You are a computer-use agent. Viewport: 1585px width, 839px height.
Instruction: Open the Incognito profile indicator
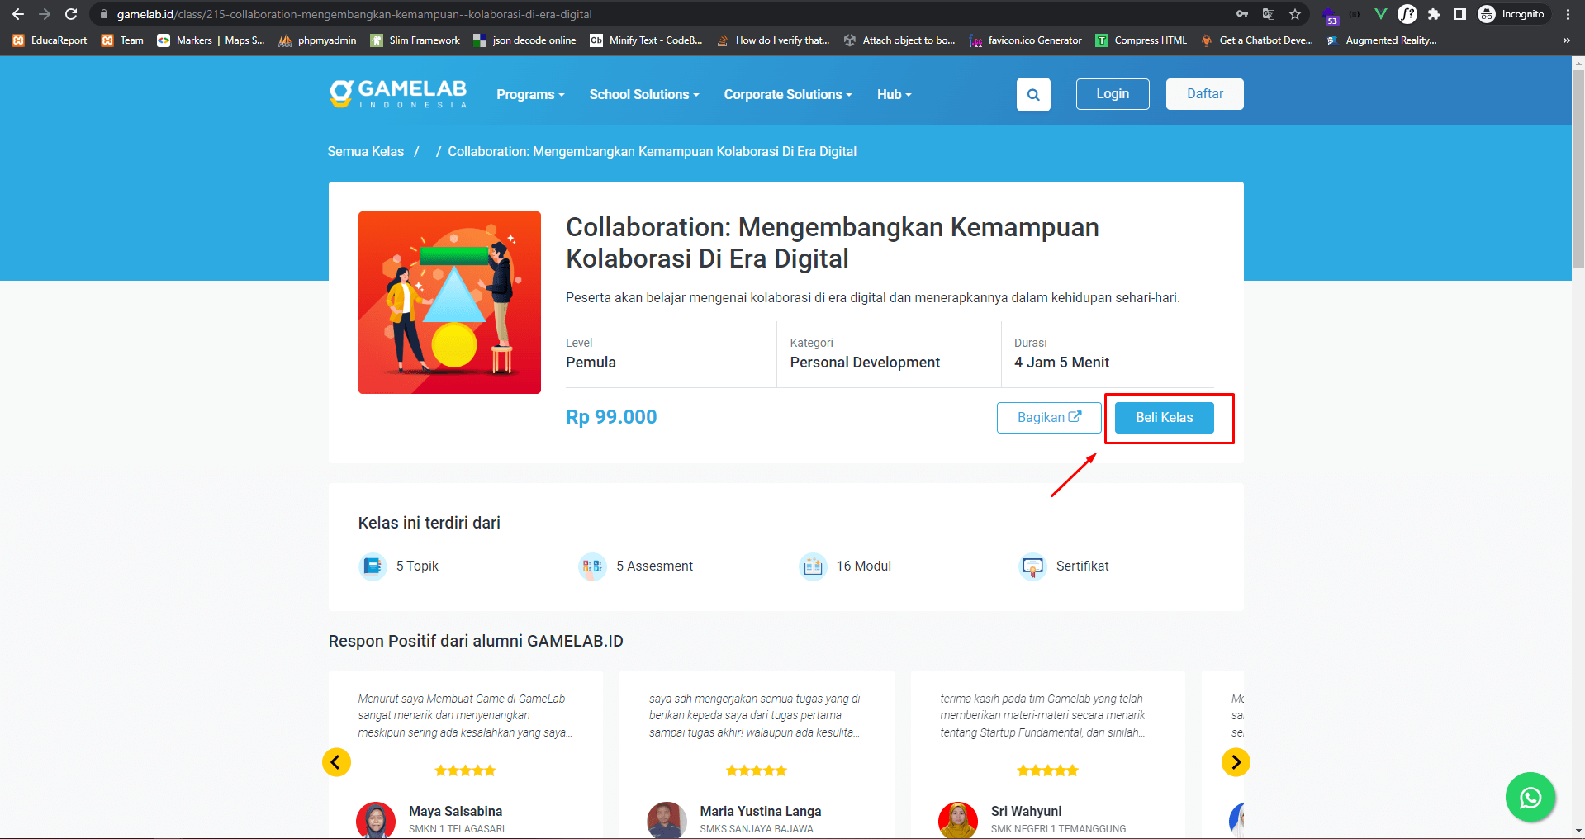(1512, 14)
